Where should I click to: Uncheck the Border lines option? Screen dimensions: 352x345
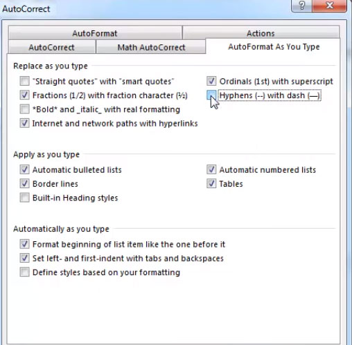tap(24, 184)
